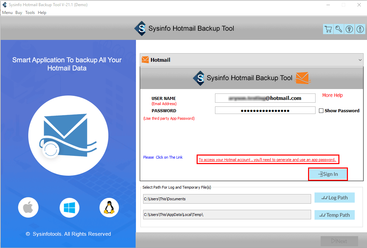Click the Windows platform icon
The height and width of the screenshot is (248, 367).
coord(70,207)
